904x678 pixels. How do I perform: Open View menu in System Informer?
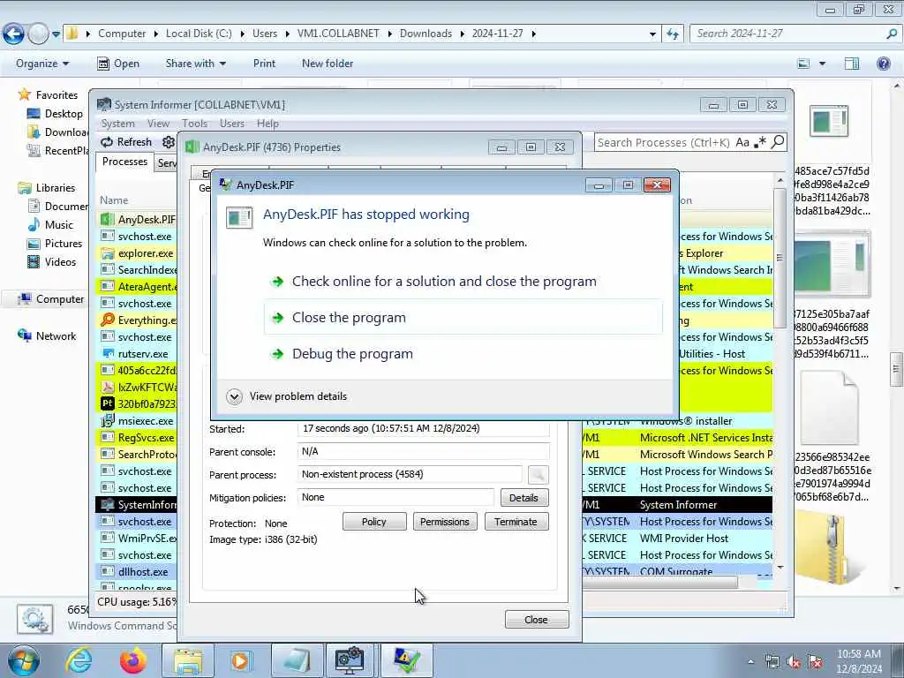click(158, 124)
